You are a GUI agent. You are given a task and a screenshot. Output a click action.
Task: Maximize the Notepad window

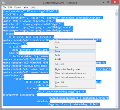[108, 2]
